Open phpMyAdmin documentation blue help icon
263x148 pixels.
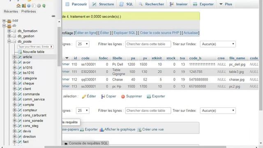coord(29,6)
